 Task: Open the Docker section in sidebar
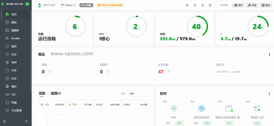[x=16, y=38]
